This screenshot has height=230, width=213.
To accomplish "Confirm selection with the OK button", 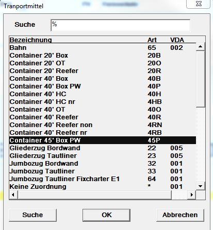I will pyautogui.click(x=106, y=215).
